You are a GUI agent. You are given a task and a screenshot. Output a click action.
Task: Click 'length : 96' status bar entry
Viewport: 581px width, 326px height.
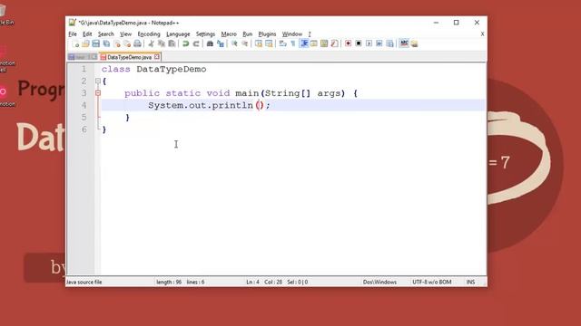(x=169, y=282)
